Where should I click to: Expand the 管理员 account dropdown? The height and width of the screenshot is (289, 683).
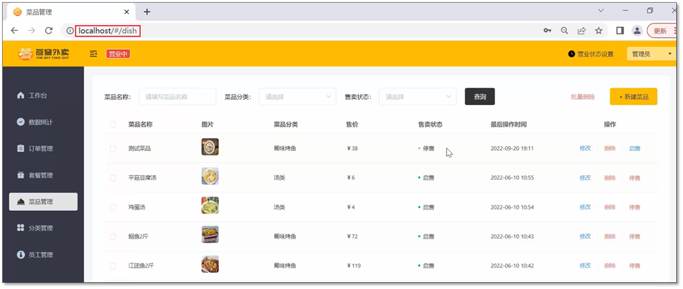[650, 54]
